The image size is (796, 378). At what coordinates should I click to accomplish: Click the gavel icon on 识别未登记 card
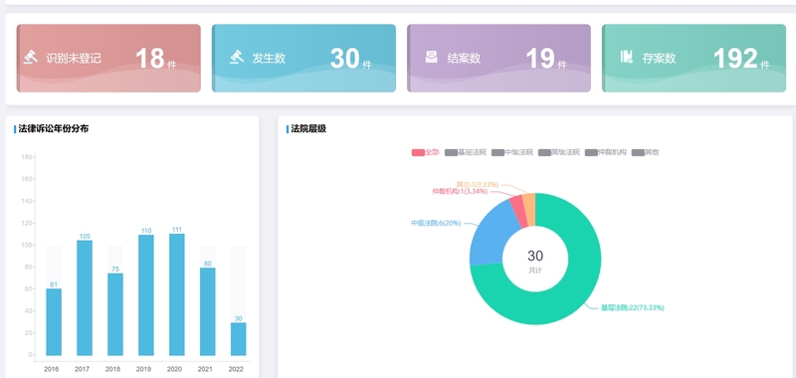click(x=31, y=58)
